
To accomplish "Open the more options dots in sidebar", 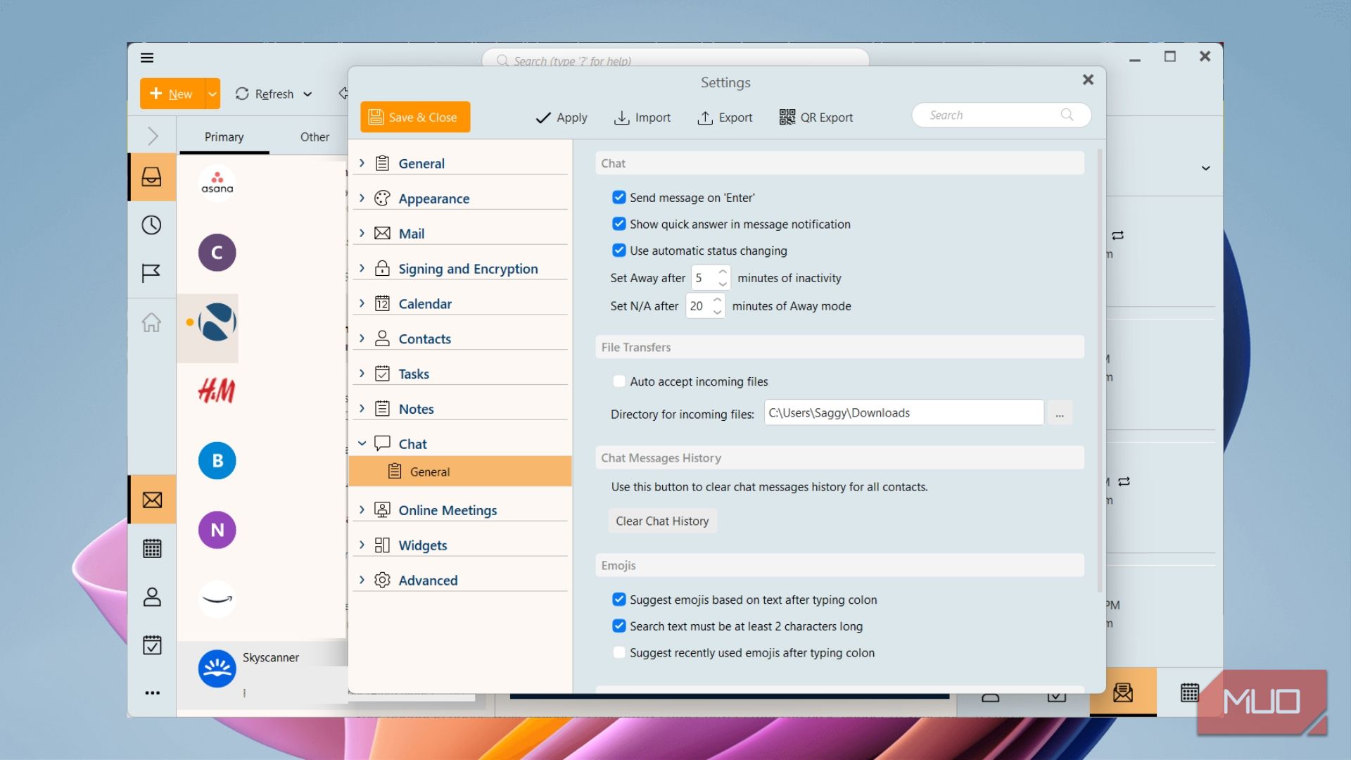I will 152,693.
